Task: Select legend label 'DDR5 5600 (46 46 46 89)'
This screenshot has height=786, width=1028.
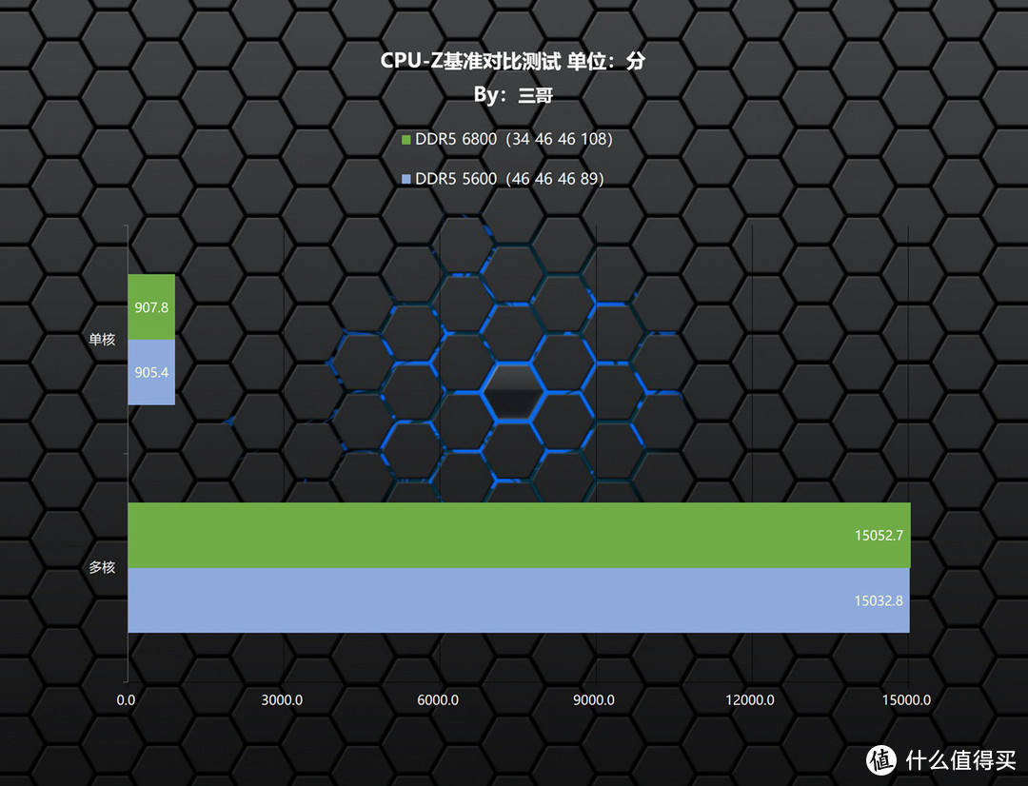Action: pyautogui.click(x=509, y=178)
